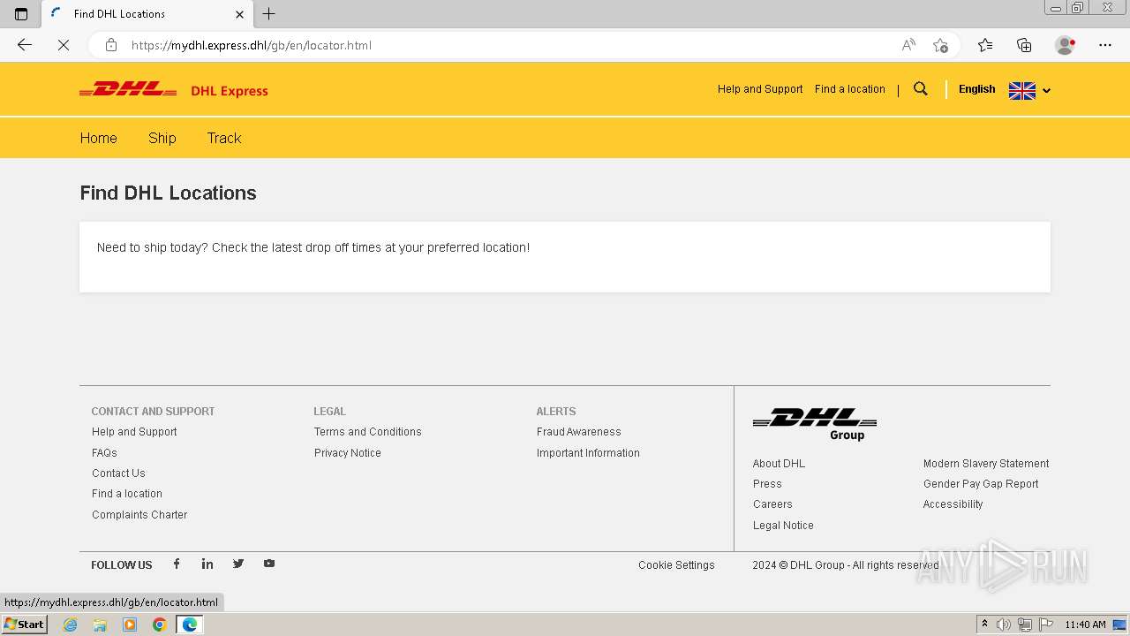
Task: Open Collections icon in Edge toolbar
Action: [1024, 45]
